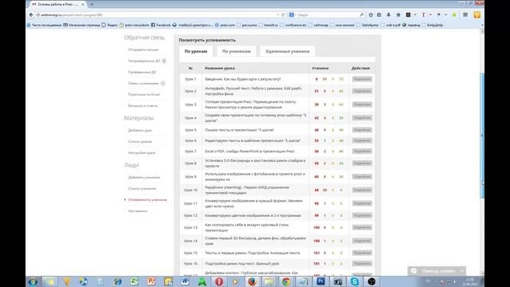The image size is (510, 287).
Task: Open Проверенные ДЗ in the sidebar
Action: pyautogui.click(x=142, y=72)
